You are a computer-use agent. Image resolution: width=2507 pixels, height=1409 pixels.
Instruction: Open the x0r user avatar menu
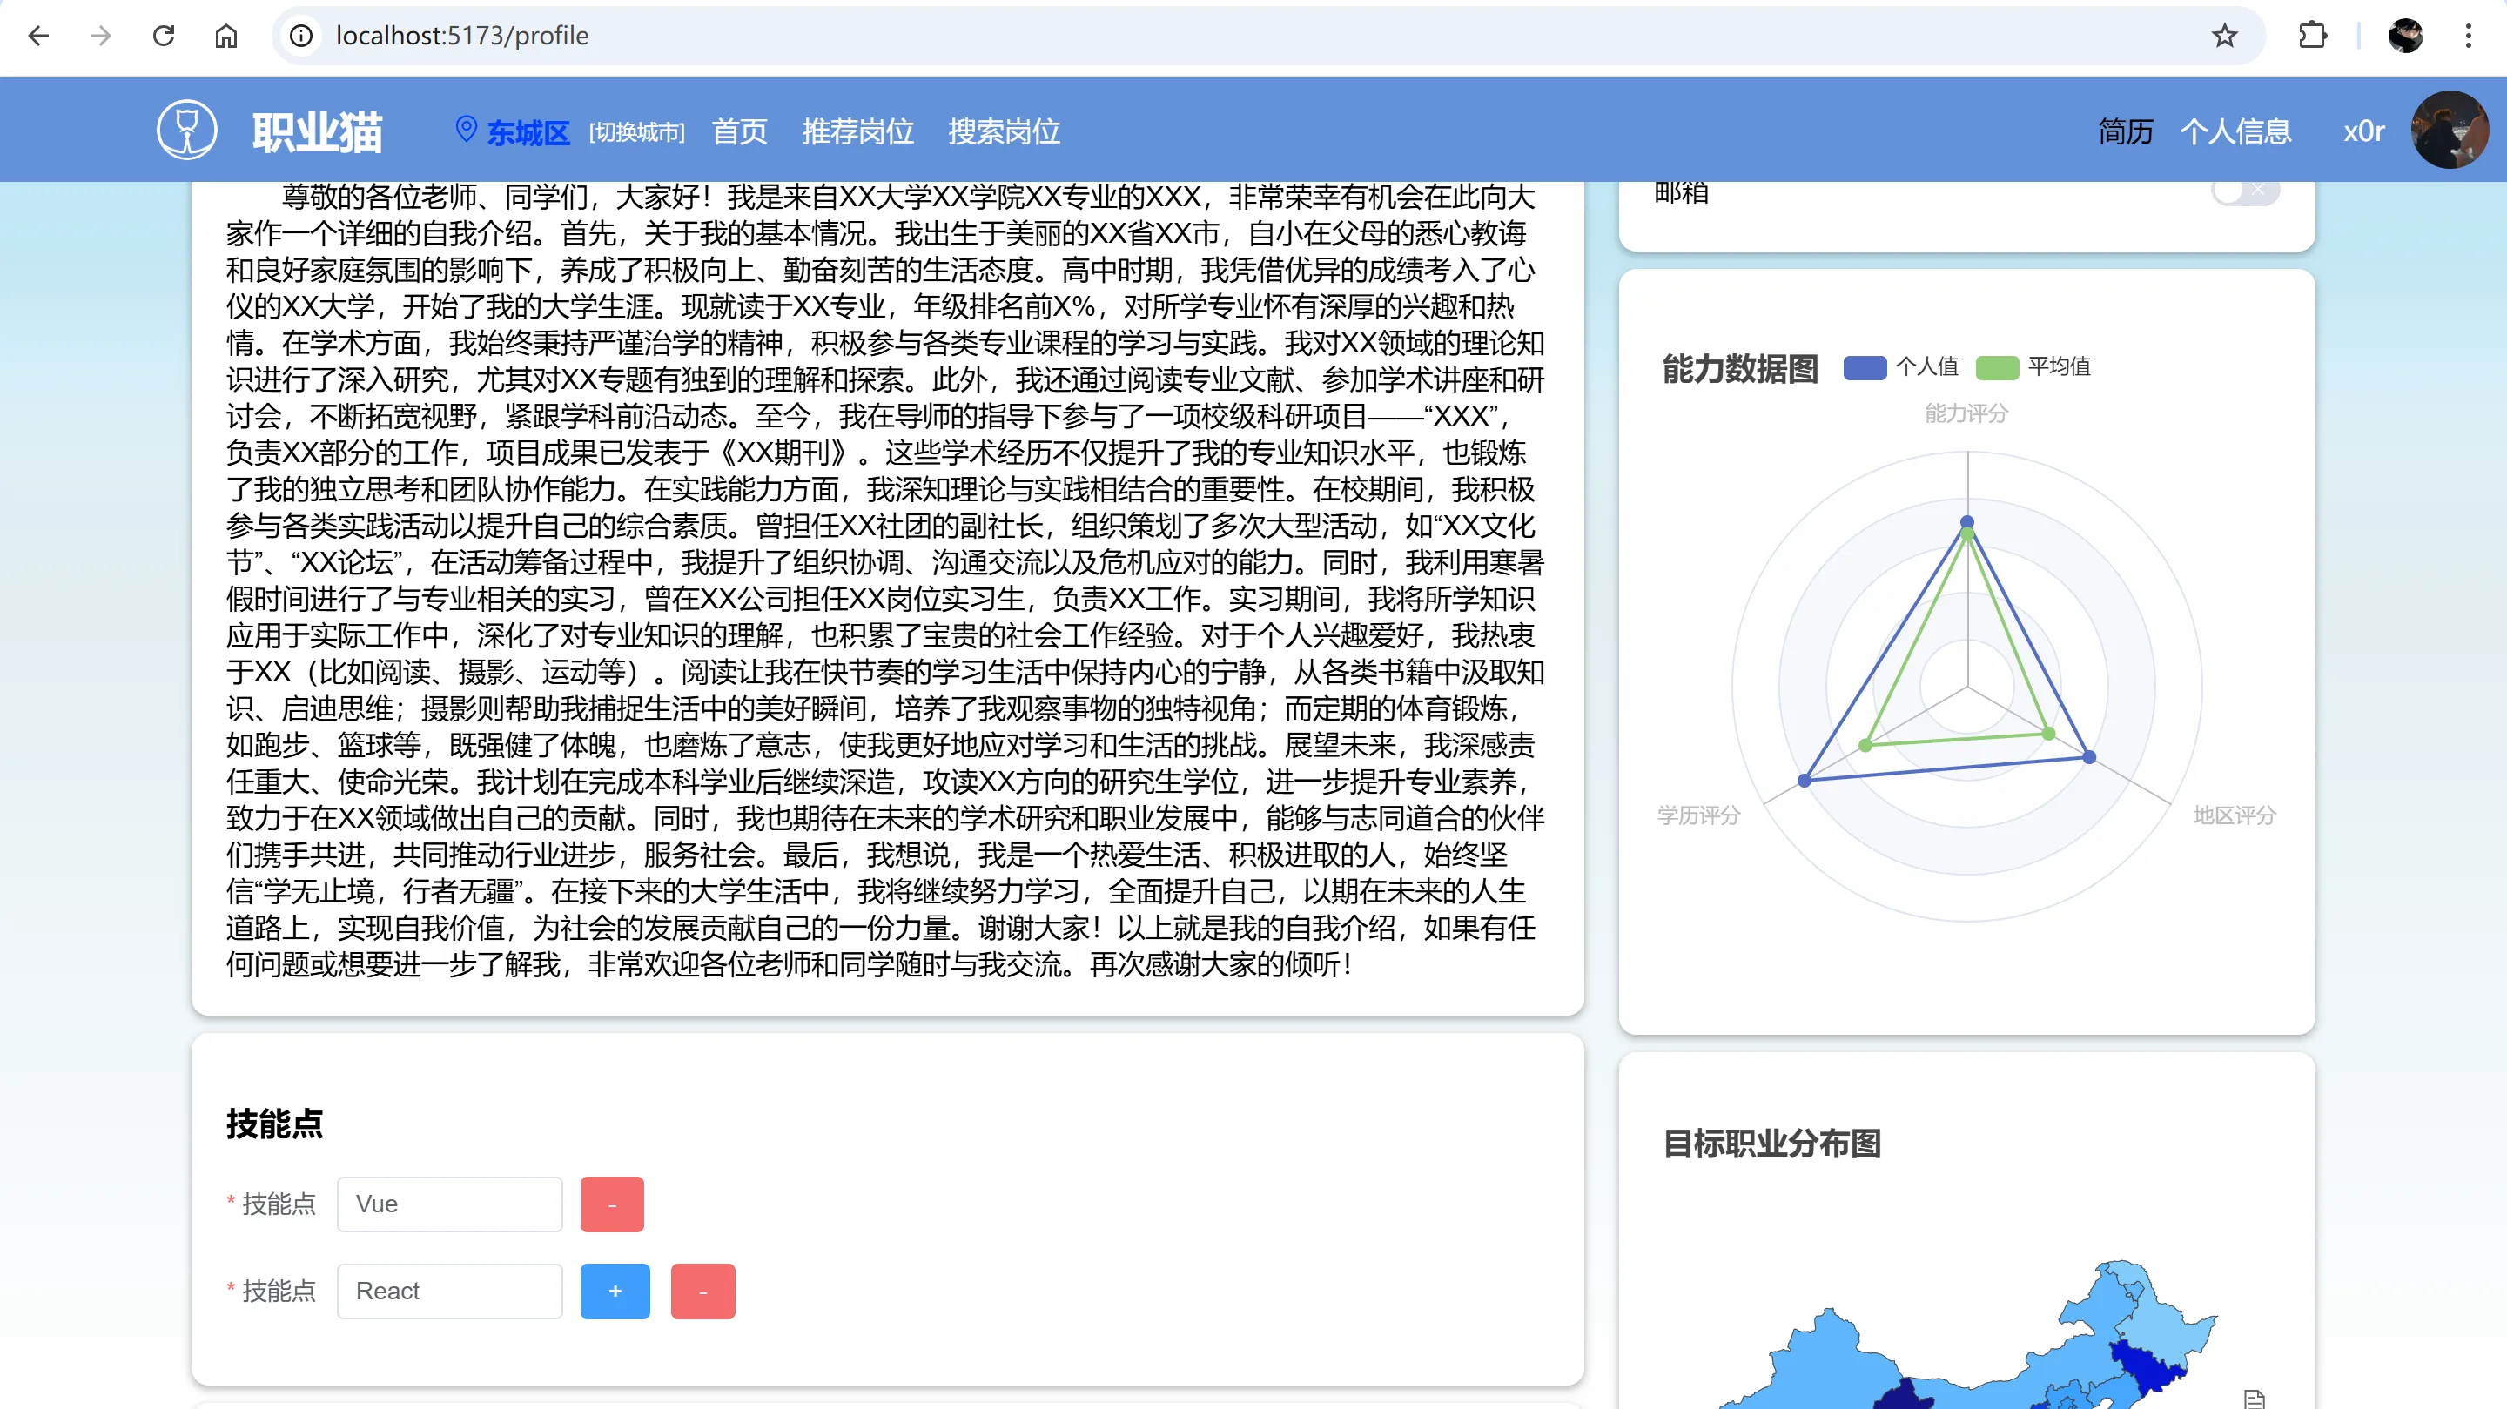[2449, 130]
